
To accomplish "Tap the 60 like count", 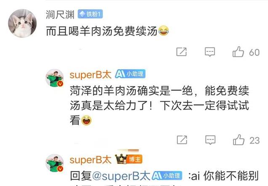I will (x=254, y=52).
